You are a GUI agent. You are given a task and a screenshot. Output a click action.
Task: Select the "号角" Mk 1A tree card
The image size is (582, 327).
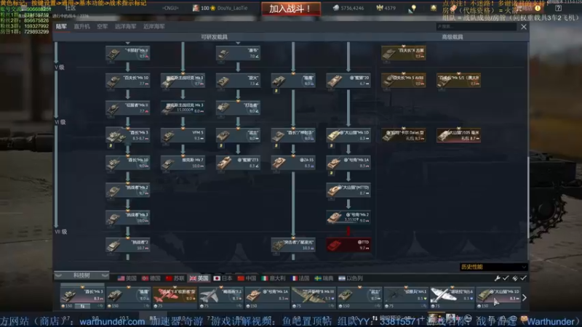[348, 163]
